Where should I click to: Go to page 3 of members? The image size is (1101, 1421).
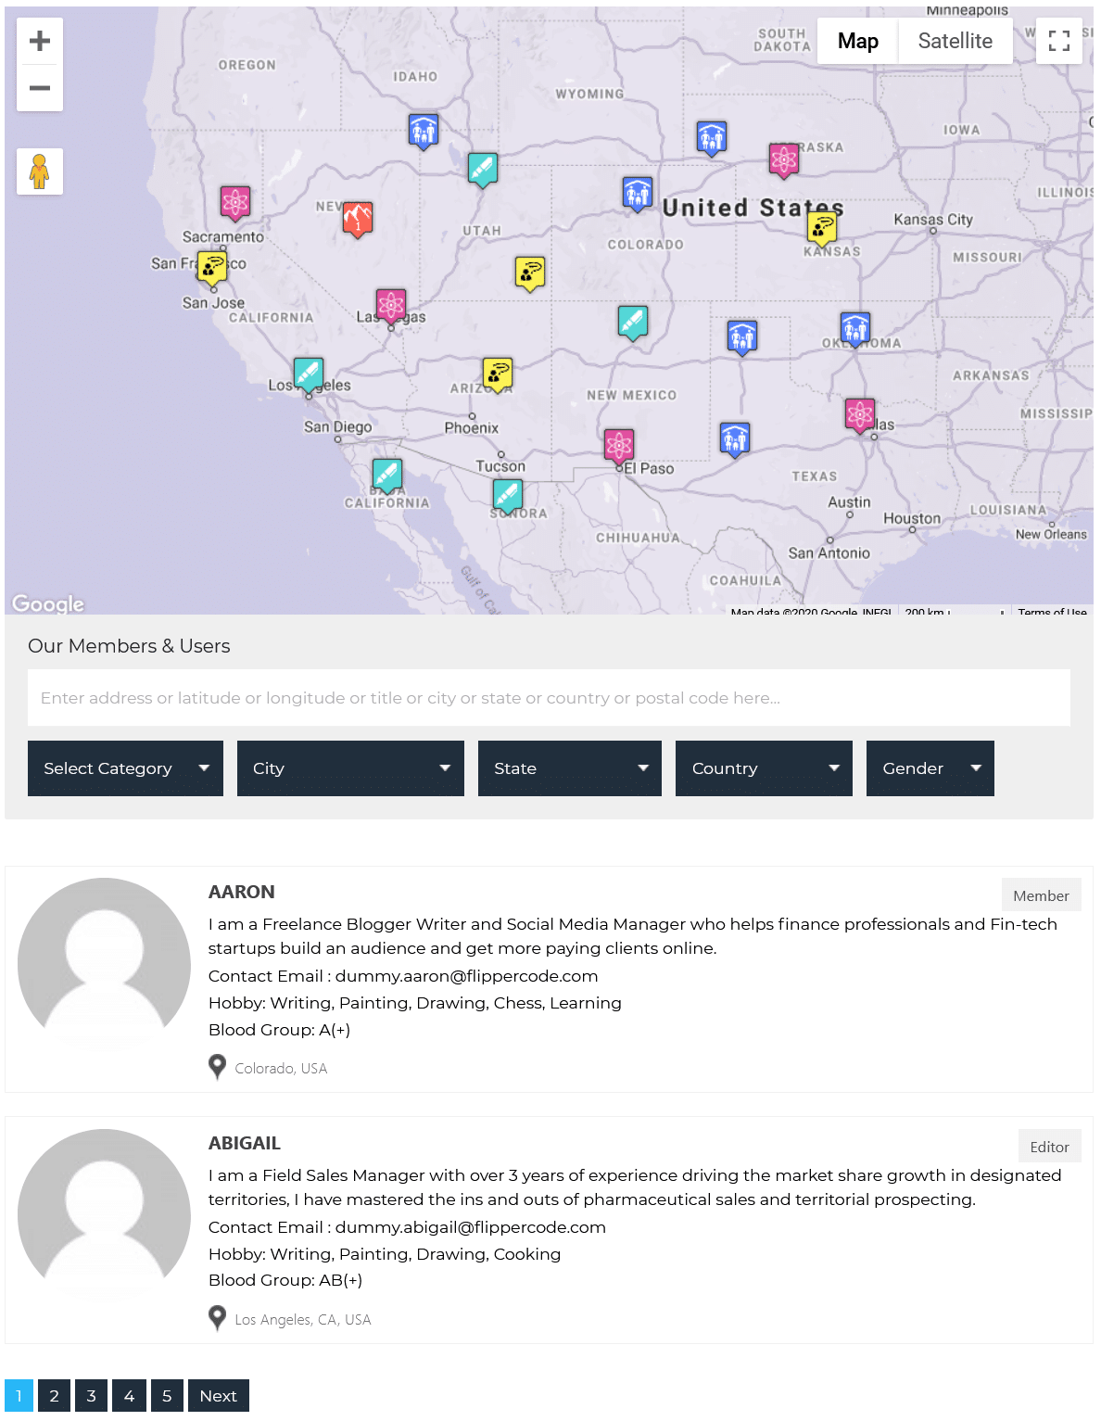[91, 1395]
